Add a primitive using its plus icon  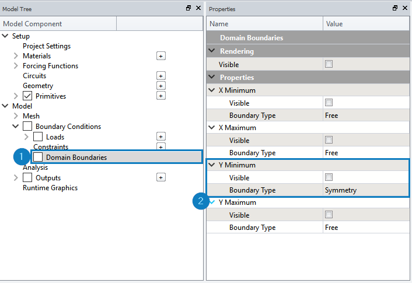[161, 96]
